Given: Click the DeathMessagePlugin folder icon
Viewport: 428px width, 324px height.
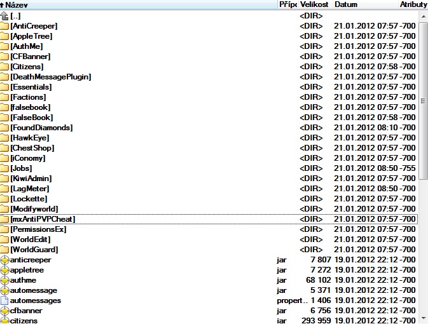Looking at the screenshot, I should [x=4, y=77].
